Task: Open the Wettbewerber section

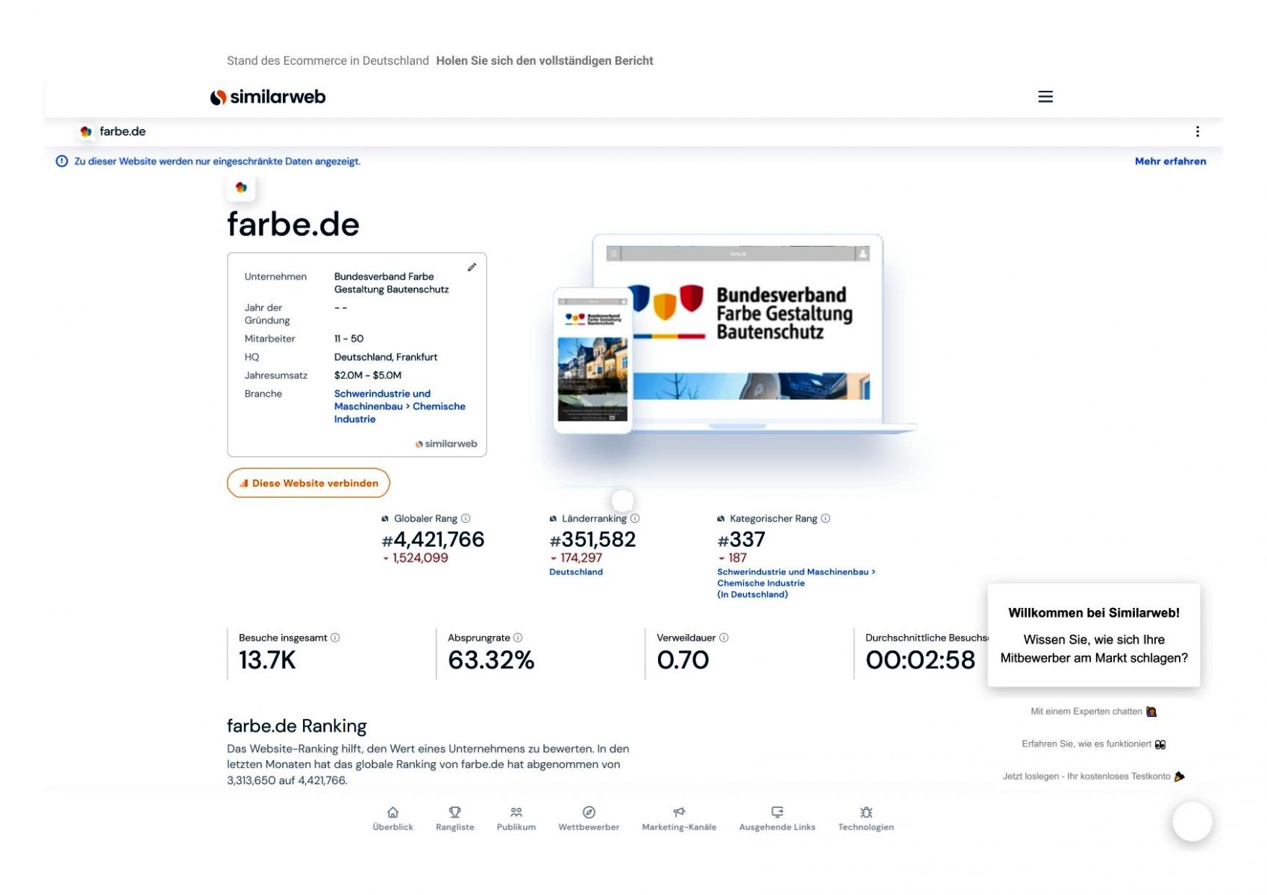Action: pos(589,818)
